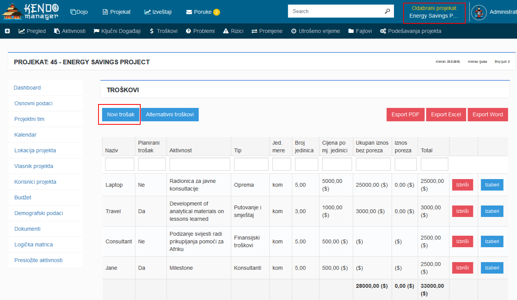Image resolution: width=517 pixels, height=300 pixels.
Task: Click the plus icon in project toolbar
Action: pos(7,31)
